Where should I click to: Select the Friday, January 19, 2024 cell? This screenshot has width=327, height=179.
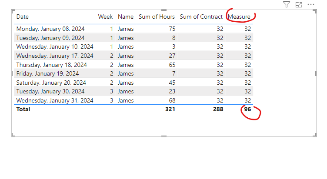coord(47,73)
